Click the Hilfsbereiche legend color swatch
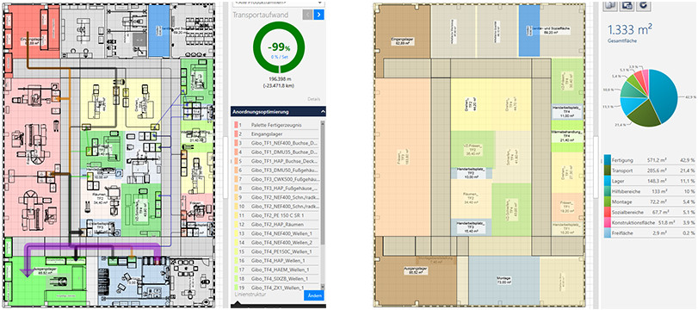This screenshot has width=698, height=310. pyautogui.click(x=607, y=191)
